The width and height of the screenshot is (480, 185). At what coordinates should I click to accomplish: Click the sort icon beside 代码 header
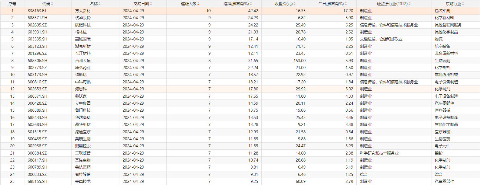point(52,4)
